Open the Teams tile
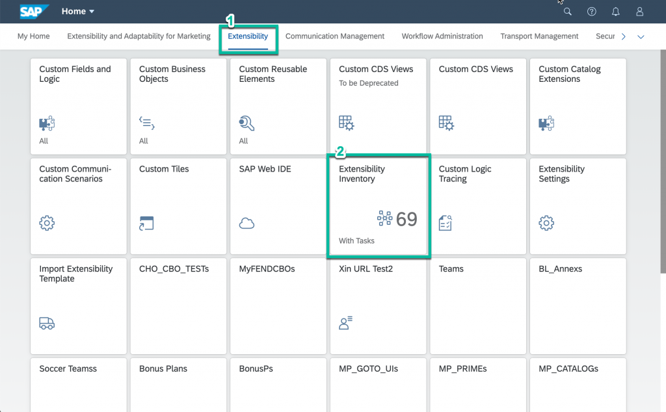 (x=478, y=306)
